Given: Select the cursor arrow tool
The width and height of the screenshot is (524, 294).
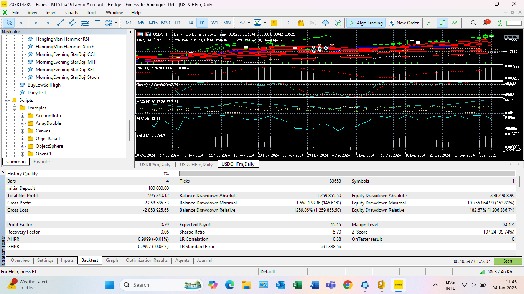Looking at the screenshot, I should (9, 23).
